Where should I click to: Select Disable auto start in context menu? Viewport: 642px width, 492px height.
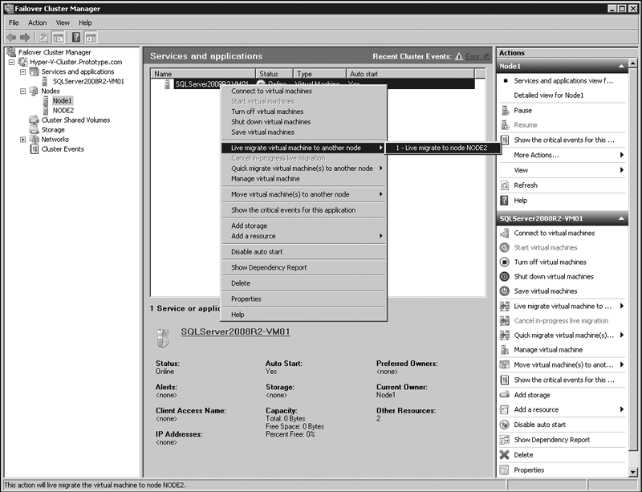coord(303,252)
